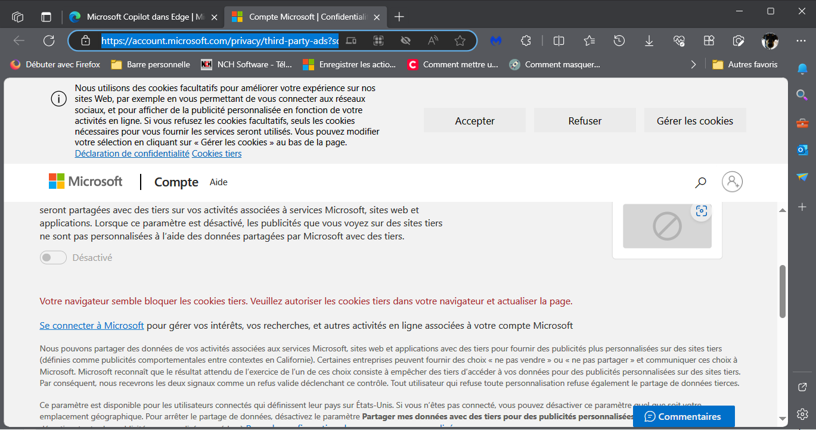Expand hidden favorites bar overflow chevron

(693, 64)
